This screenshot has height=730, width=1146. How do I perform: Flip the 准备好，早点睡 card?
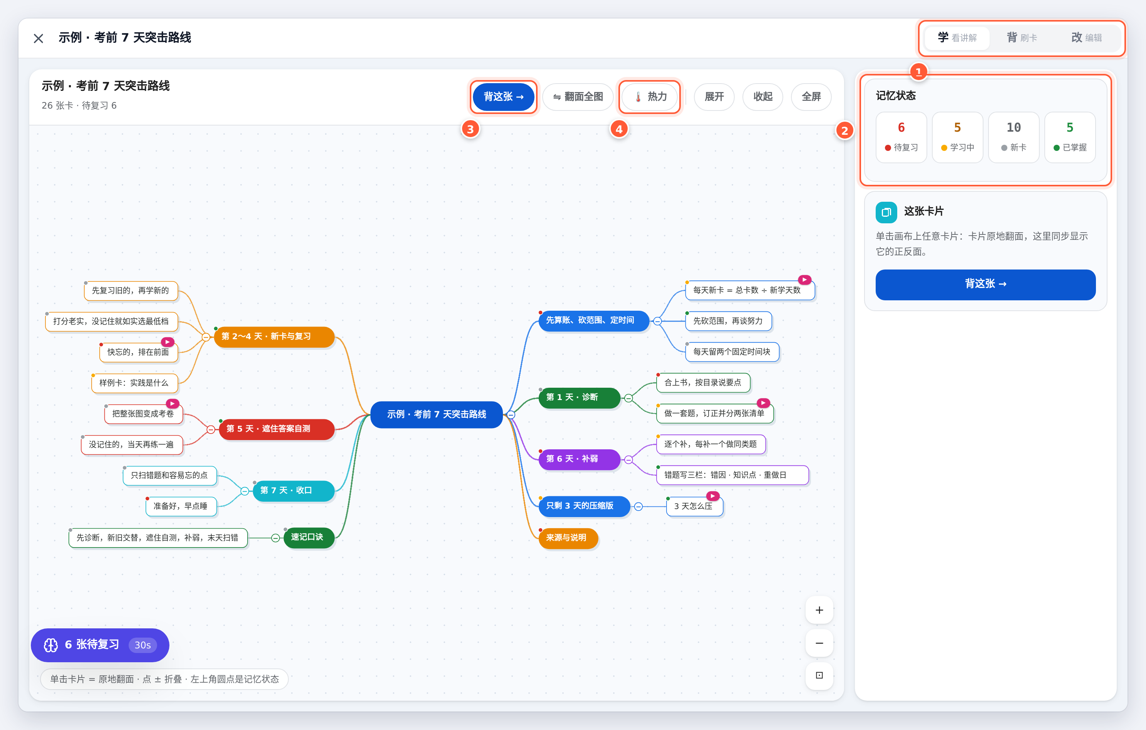click(x=181, y=506)
